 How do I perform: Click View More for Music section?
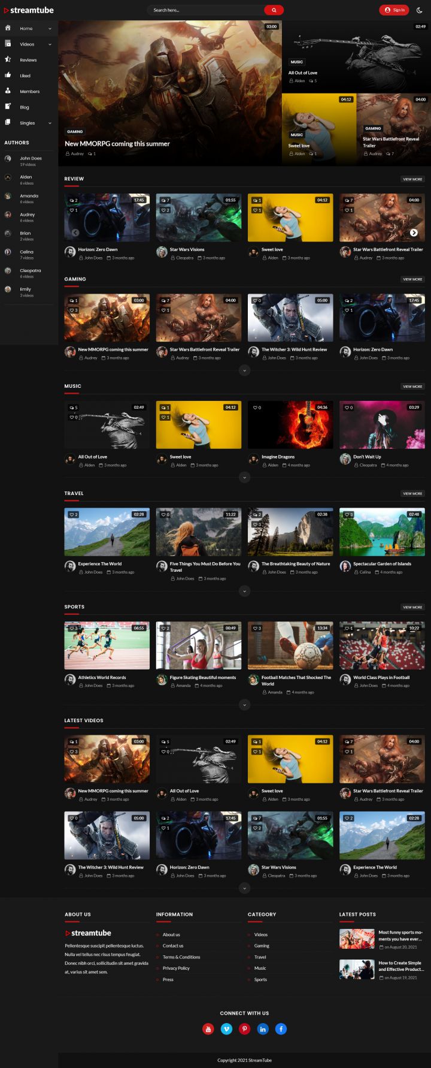point(412,387)
